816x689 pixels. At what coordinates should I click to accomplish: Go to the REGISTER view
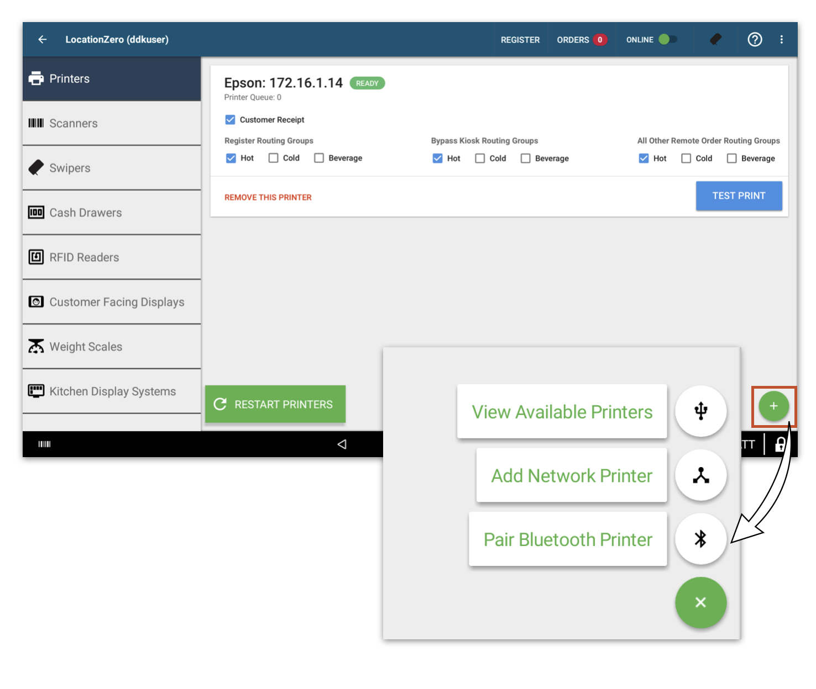(x=520, y=39)
